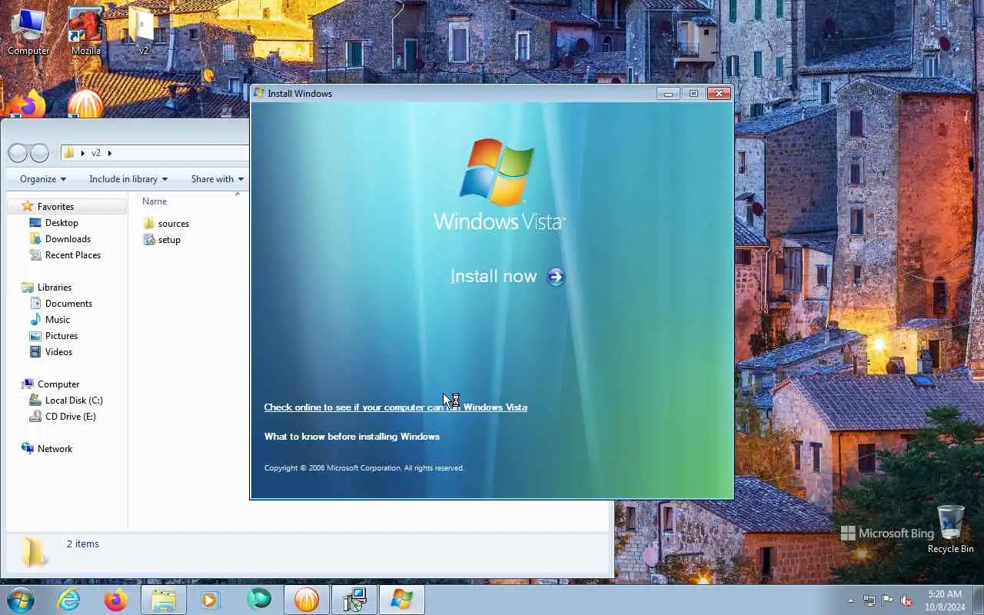Select the orange globe desktop shortcut

coord(85,104)
